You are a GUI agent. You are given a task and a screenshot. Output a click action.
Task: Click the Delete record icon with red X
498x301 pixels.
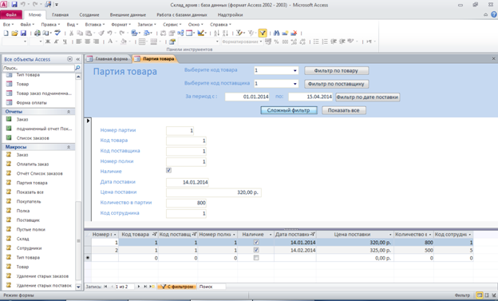[294, 33]
